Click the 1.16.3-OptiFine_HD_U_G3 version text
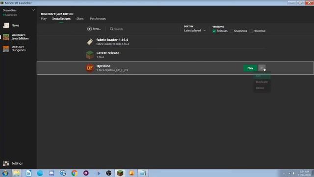This screenshot has height=177, width=314. [112, 70]
